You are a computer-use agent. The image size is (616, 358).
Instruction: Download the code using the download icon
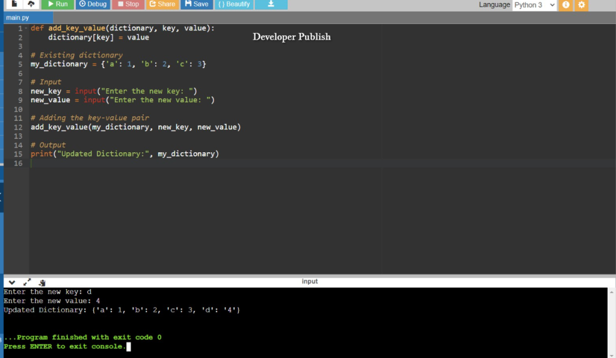[271, 5]
